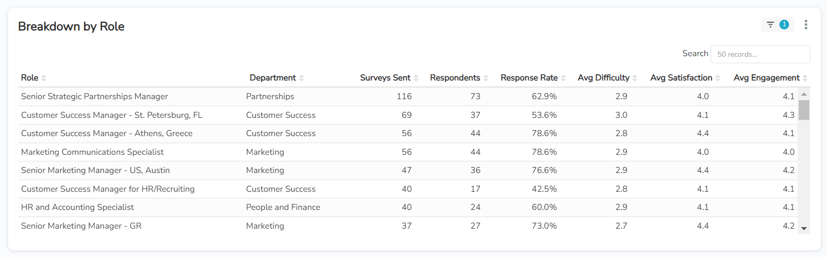This screenshot has height=257, width=827.
Task: Sort by Department column arrows
Action: click(302, 78)
